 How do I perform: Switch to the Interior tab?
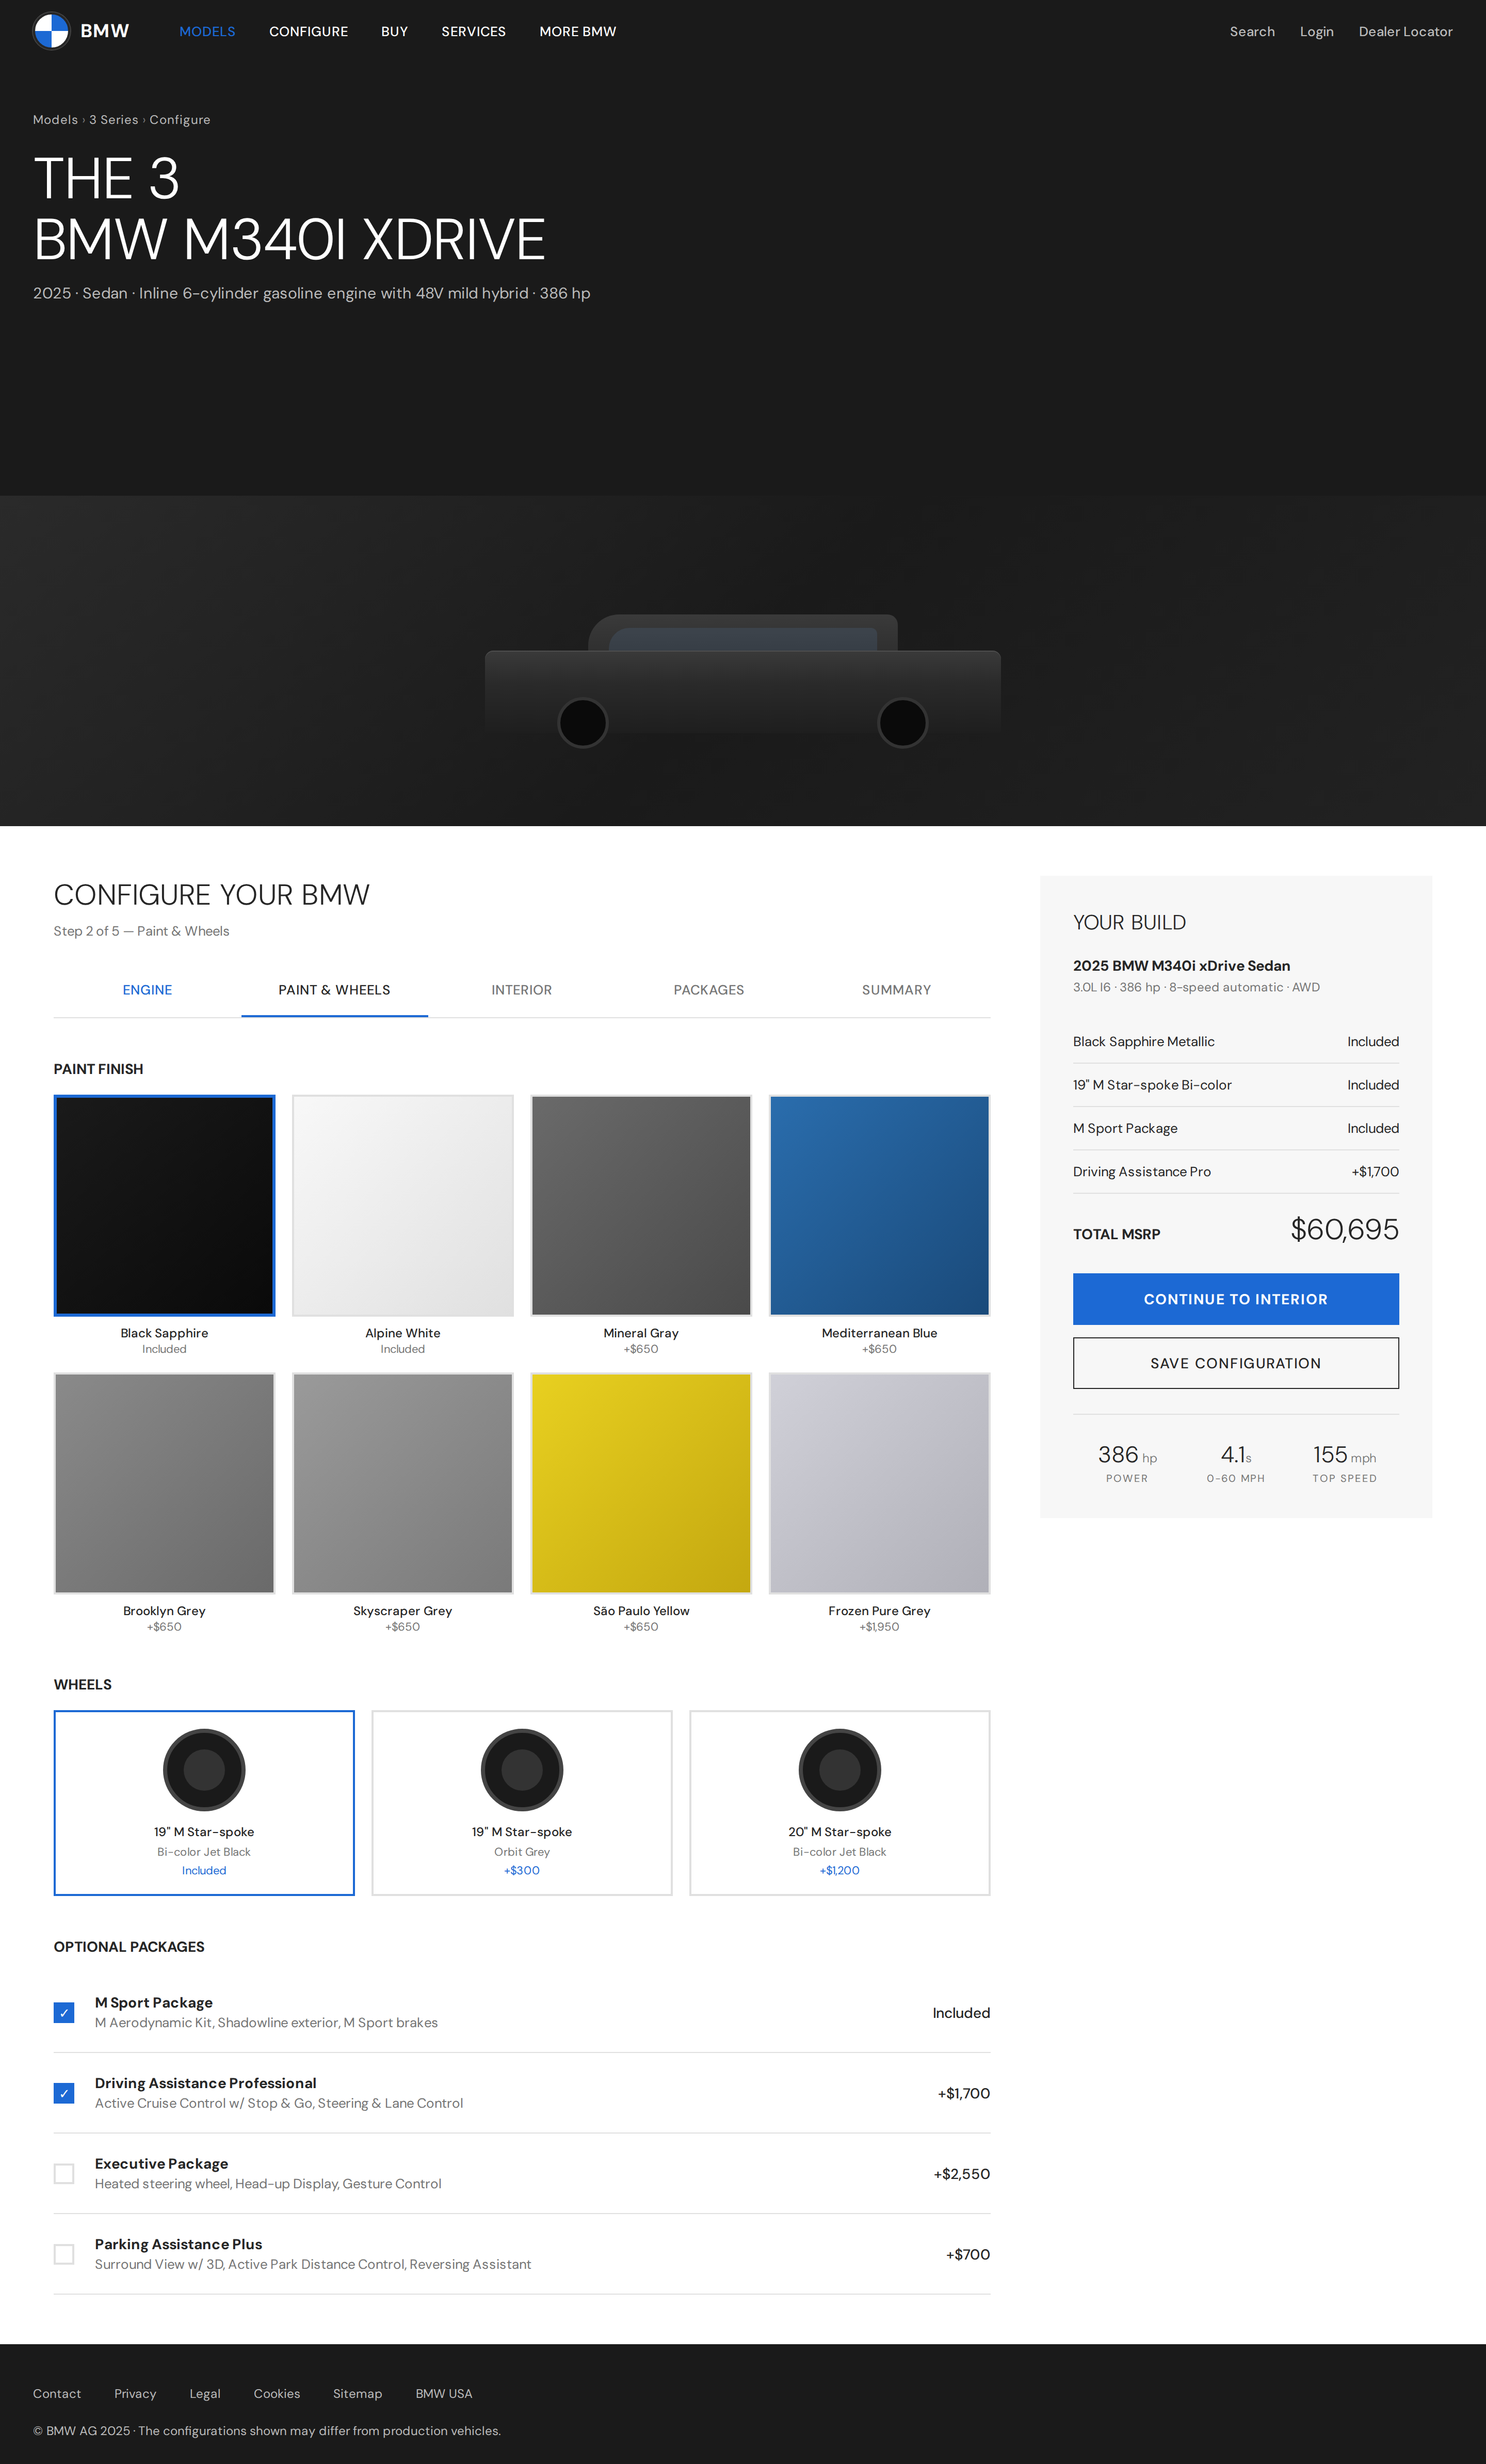click(522, 990)
